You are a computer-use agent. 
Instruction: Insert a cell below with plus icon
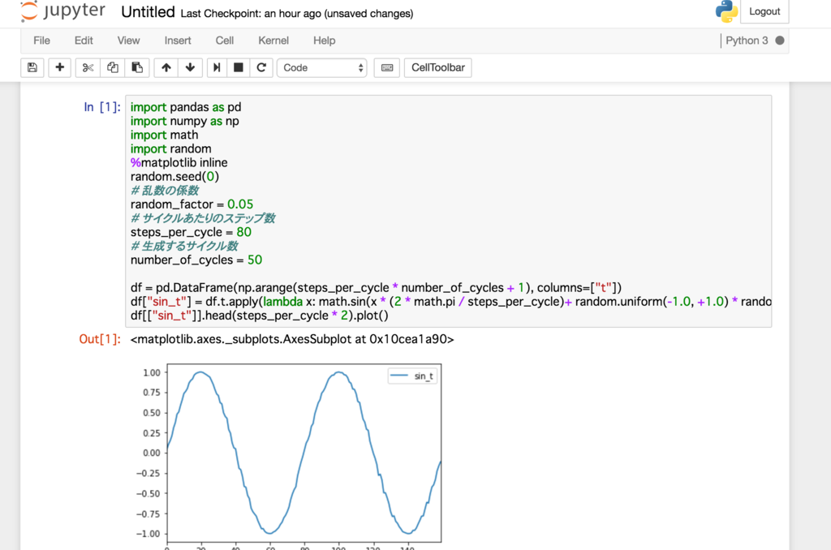point(60,68)
